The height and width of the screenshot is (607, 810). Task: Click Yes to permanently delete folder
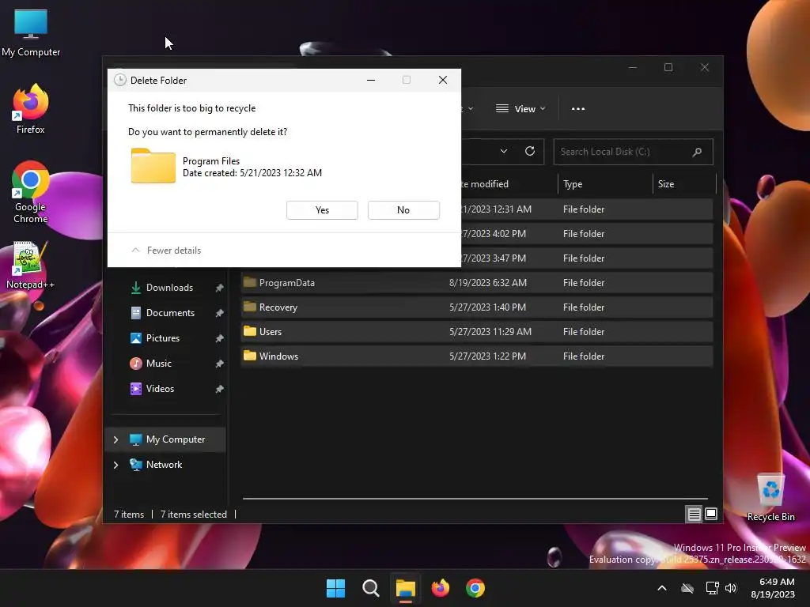(322, 210)
